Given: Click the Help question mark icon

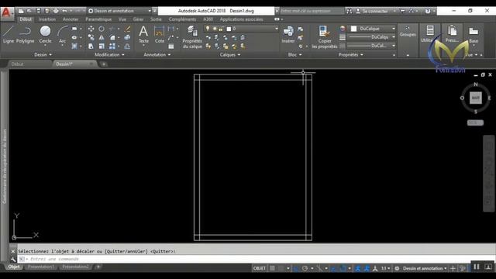Looking at the screenshot, I should [x=428, y=11].
